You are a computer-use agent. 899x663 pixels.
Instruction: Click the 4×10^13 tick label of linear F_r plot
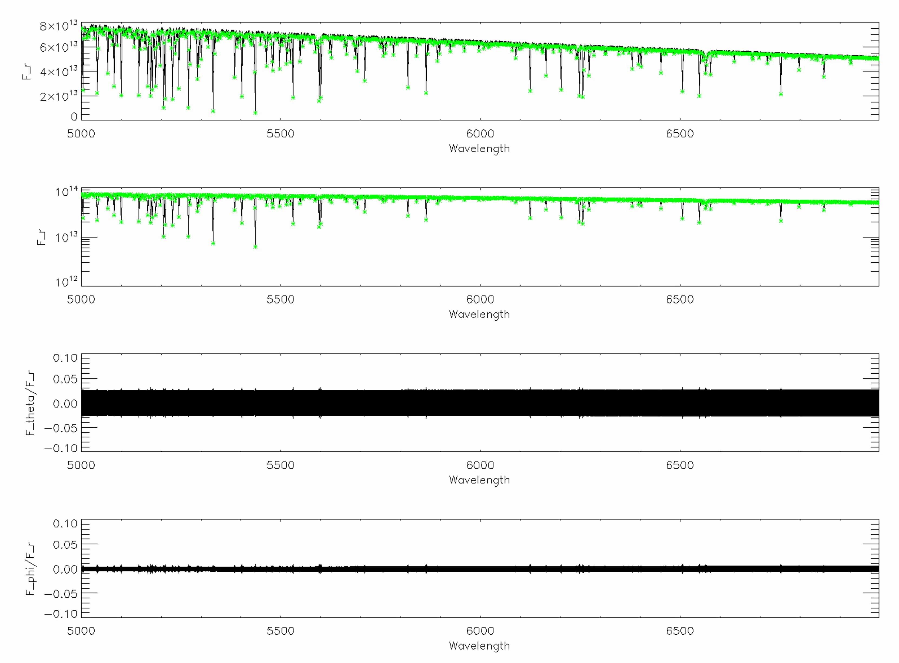(58, 71)
